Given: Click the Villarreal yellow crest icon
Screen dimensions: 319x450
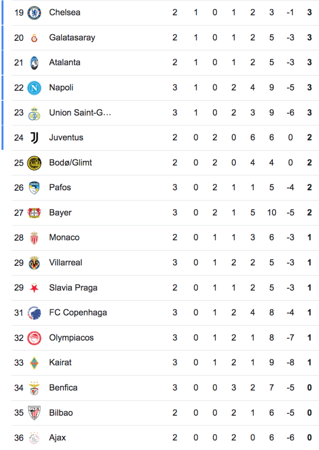Looking at the screenshot, I should (x=34, y=263).
